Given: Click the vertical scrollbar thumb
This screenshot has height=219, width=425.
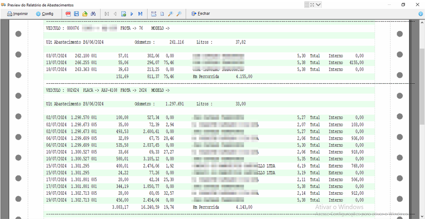Looking at the screenshot, I should click(x=422, y=86).
